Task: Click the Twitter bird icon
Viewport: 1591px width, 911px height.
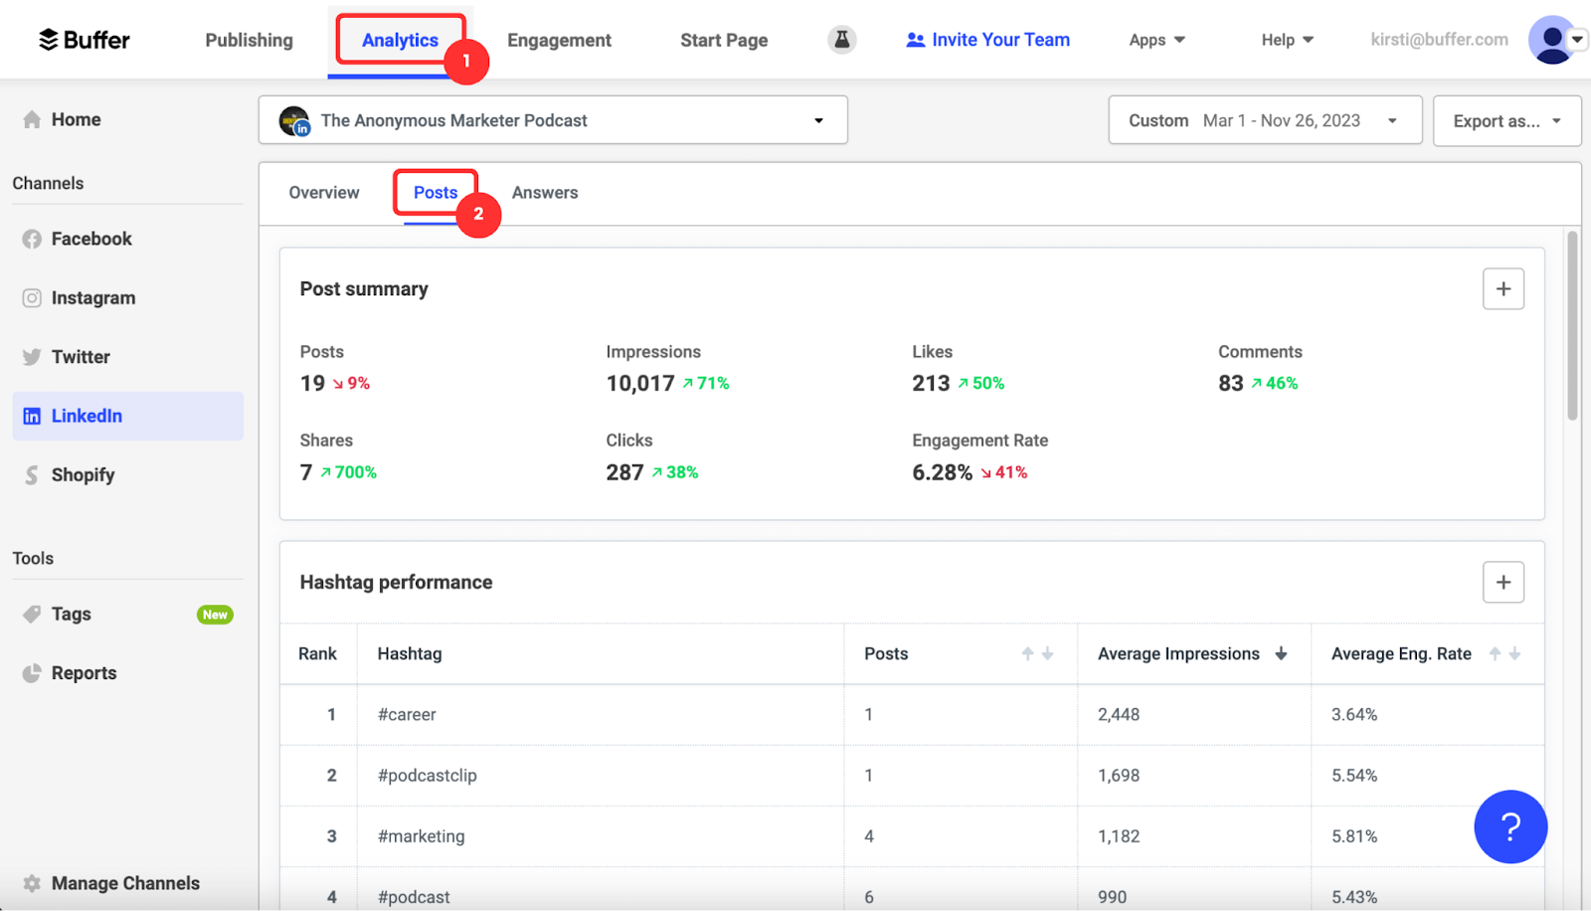Action: 32,357
